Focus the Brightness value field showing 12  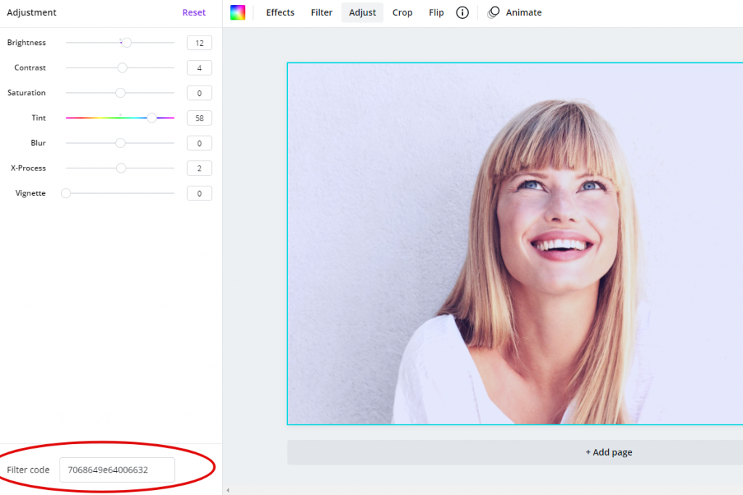pyautogui.click(x=199, y=43)
